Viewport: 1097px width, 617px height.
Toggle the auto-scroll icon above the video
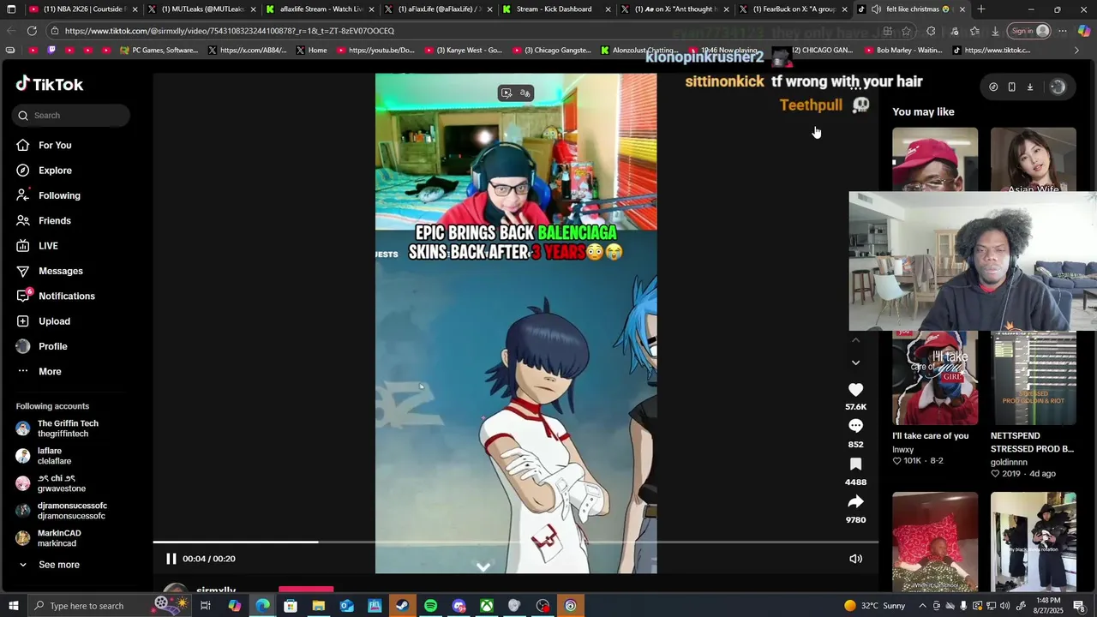pyautogui.click(x=507, y=93)
